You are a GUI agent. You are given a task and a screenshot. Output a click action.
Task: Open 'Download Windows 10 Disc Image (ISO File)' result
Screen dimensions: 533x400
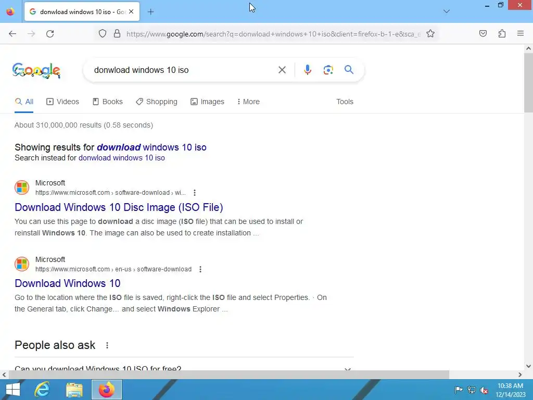pyautogui.click(x=119, y=207)
